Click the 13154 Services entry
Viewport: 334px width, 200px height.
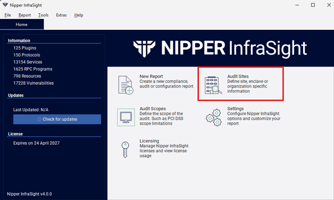pos(28,62)
